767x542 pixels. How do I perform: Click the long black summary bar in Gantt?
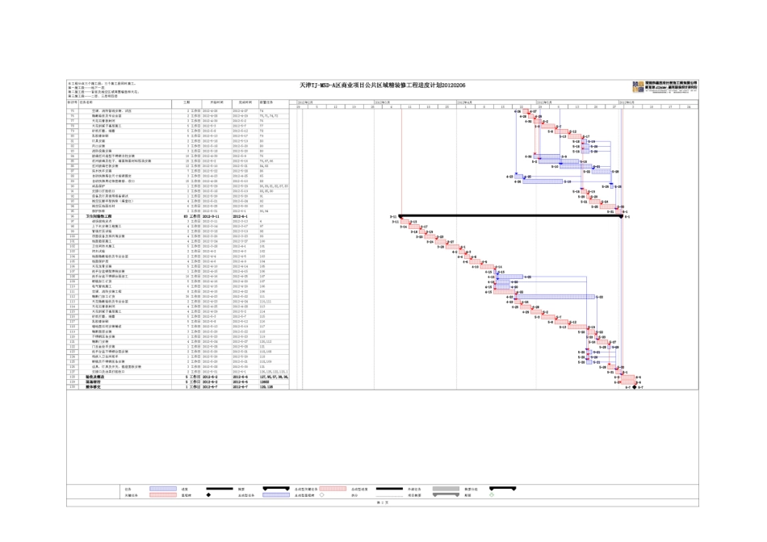[511, 215]
